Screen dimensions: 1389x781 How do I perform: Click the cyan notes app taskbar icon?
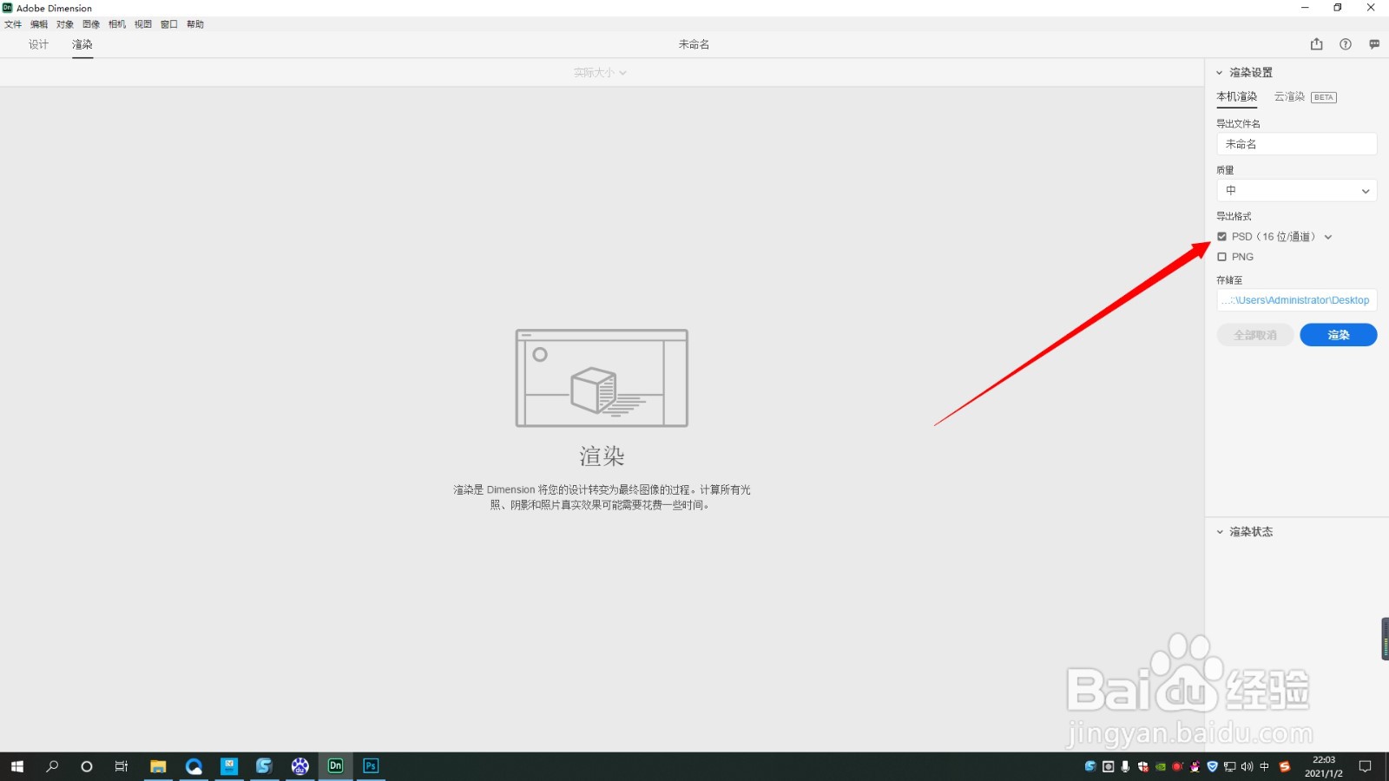click(x=229, y=766)
